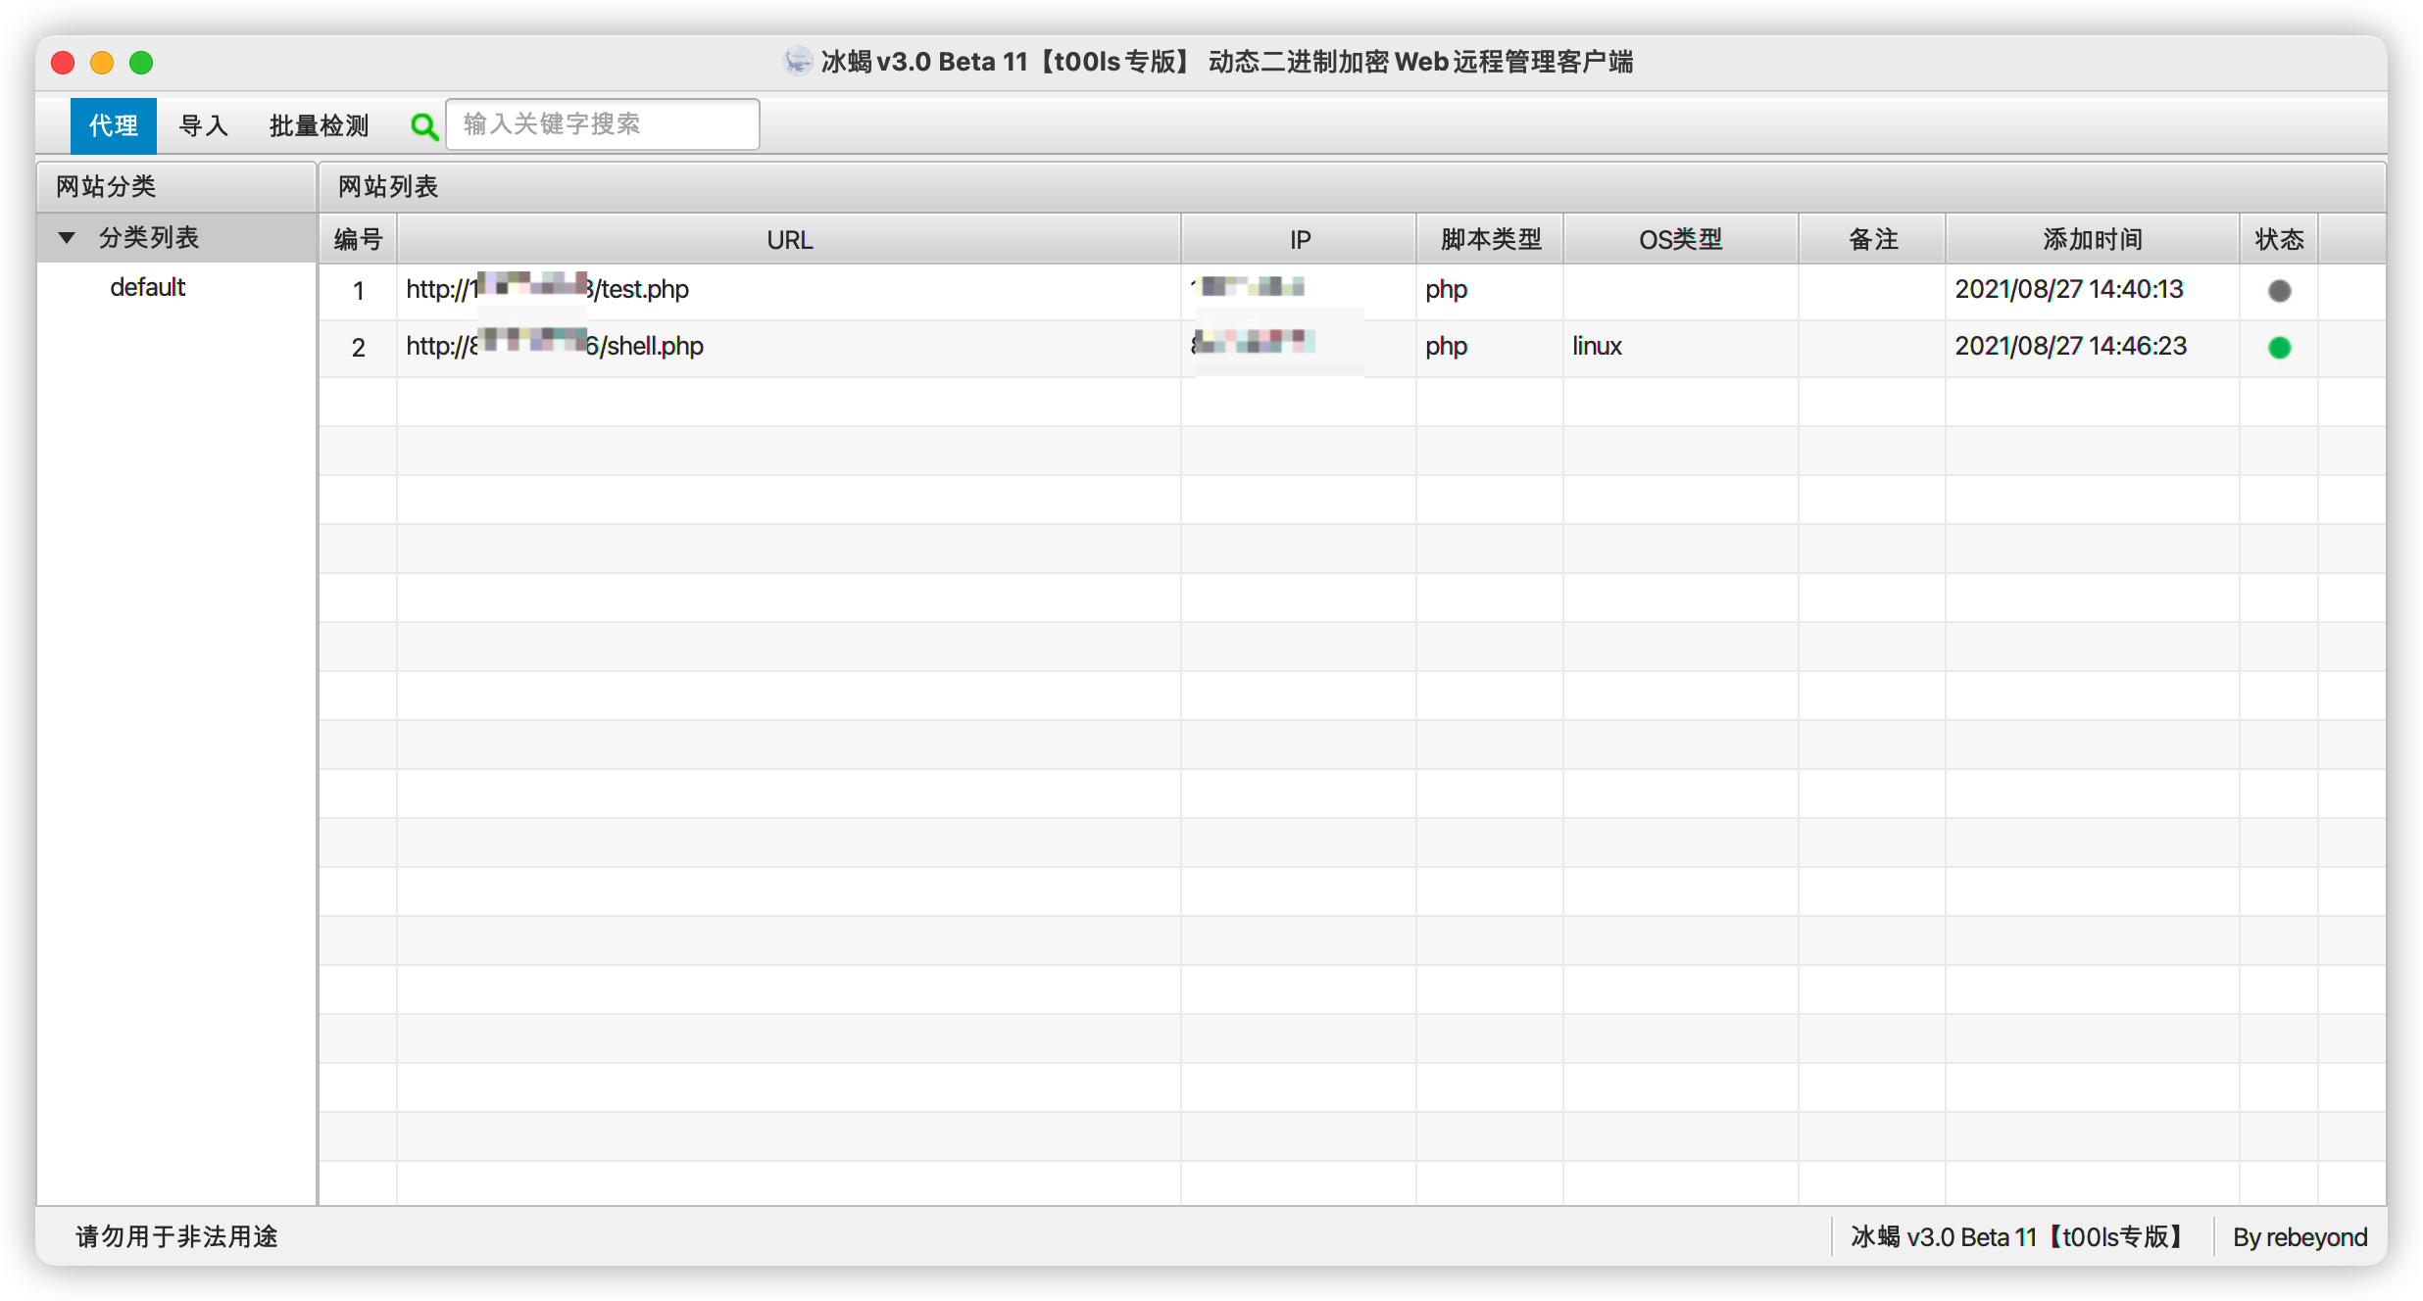Open the 代理 proxy settings
The height and width of the screenshot is (1301, 2423).
click(x=113, y=125)
